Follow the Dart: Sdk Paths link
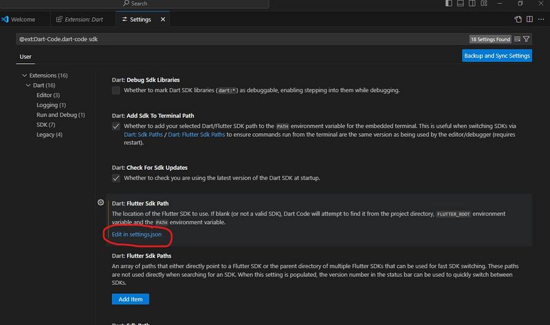The width and height of the screenshot is (550, 325). tap(143, 135)
